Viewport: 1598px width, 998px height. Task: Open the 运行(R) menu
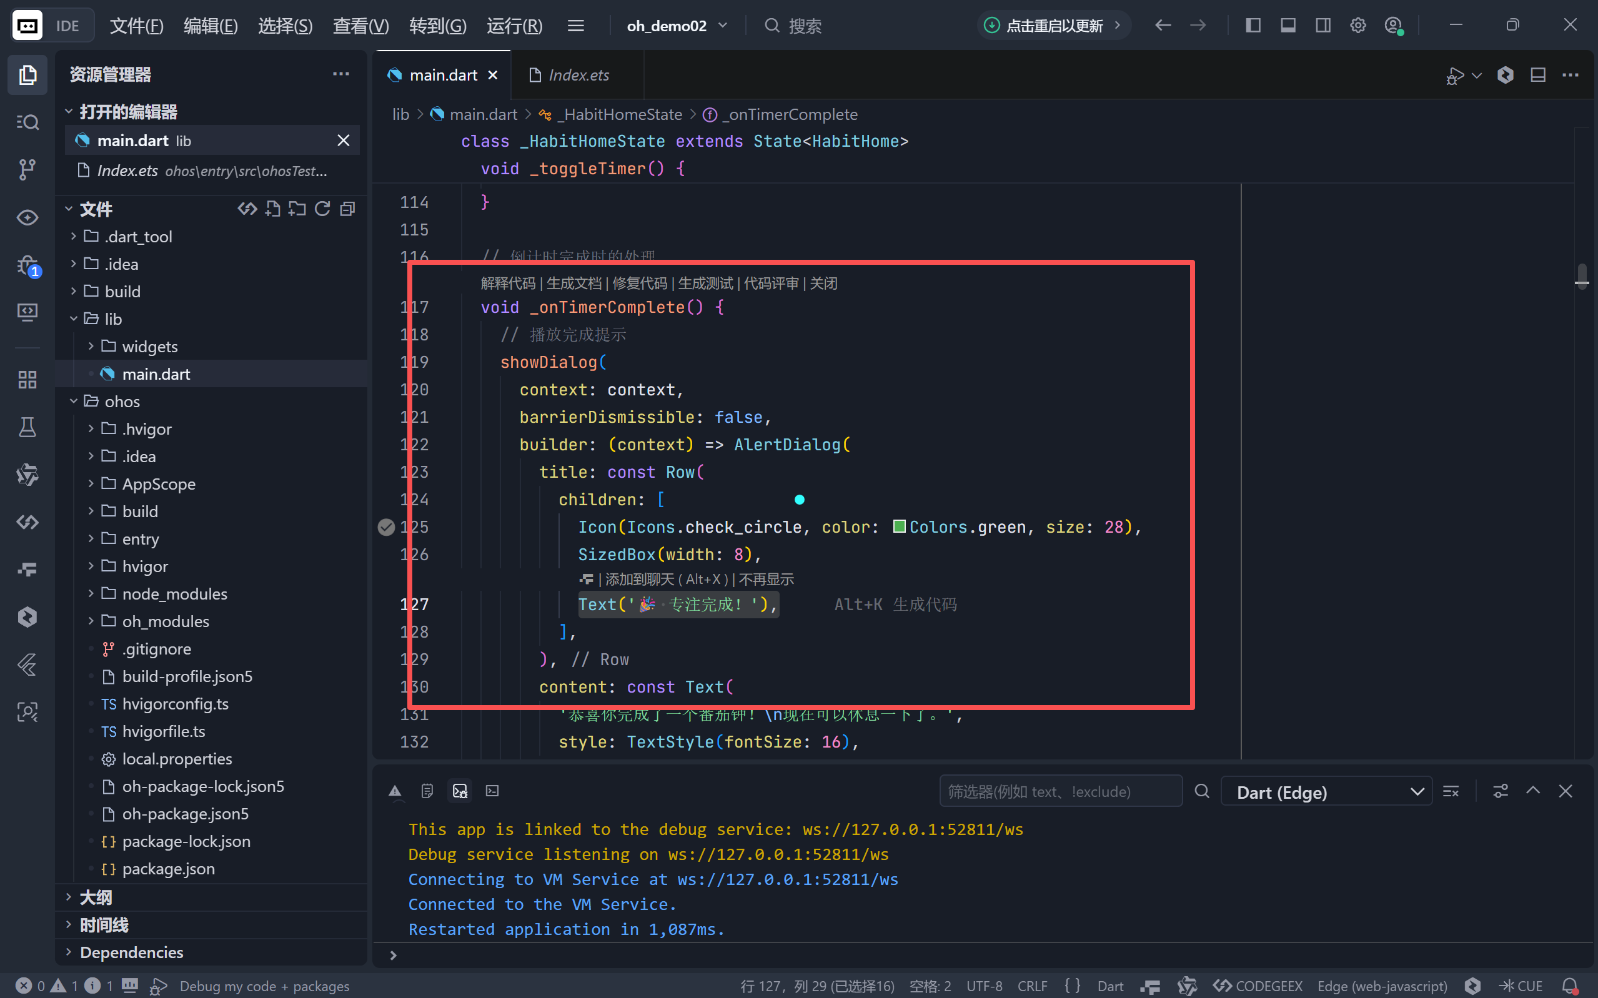tap(514, 26)
